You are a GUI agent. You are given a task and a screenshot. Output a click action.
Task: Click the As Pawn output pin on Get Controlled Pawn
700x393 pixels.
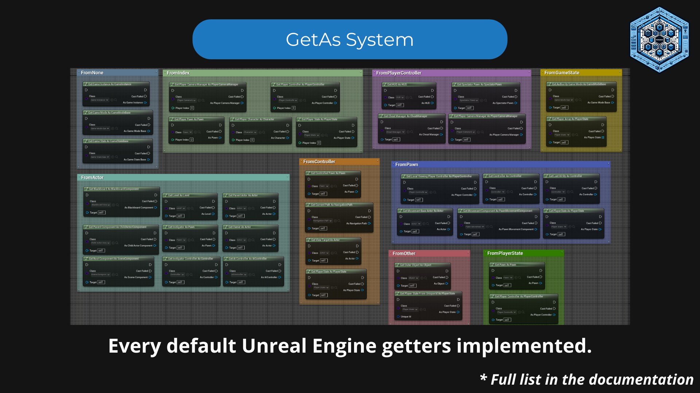pos(357,192)
